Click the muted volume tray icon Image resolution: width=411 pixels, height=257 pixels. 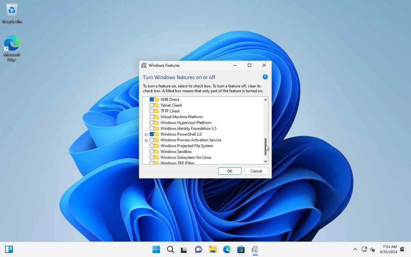tap(372, 249)
